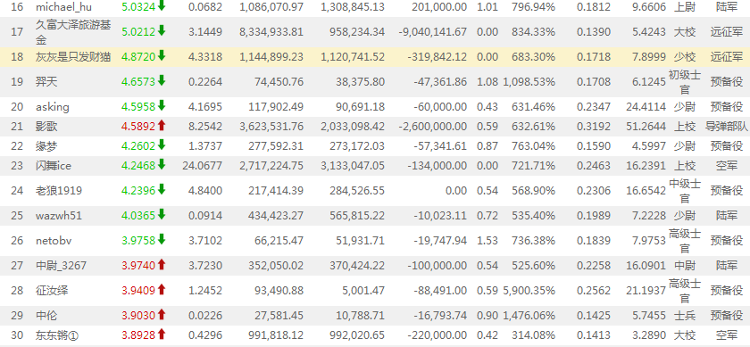The width and height of the screenshot is (750, 347).
Task: Open user 影歌 in row 21
Action: (x=46, y=127)
